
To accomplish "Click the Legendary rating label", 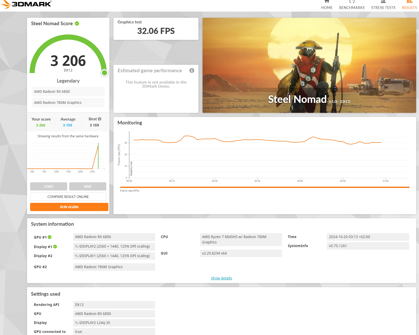I will pyautogui.click(x=68, y=81).
